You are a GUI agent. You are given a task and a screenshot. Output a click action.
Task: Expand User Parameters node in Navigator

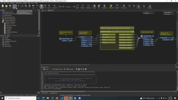(x=1, y=17)
